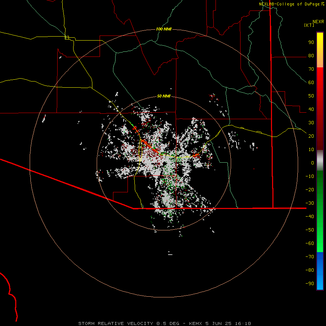
Task: Click the 60 value on velocity scale
Action: click(x=311, y=83)
